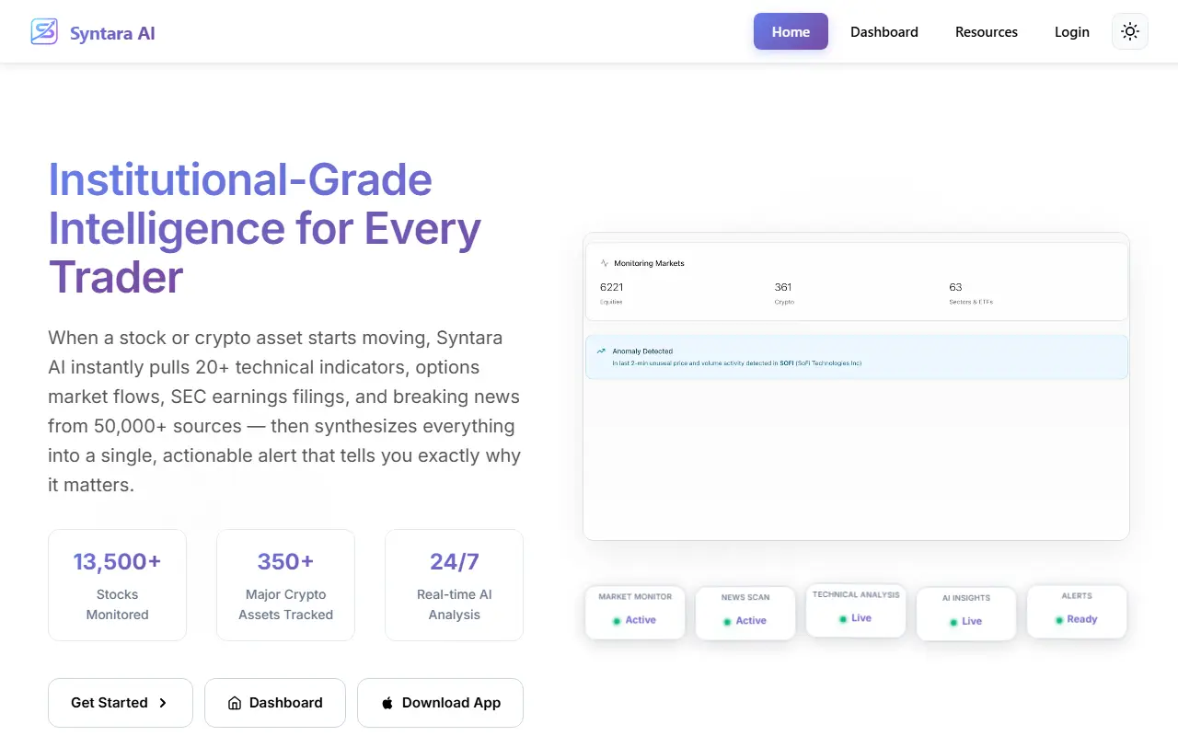Click the SOFI ticker in the alert
The image size is (1178, 736).
(x=788, y=363)
